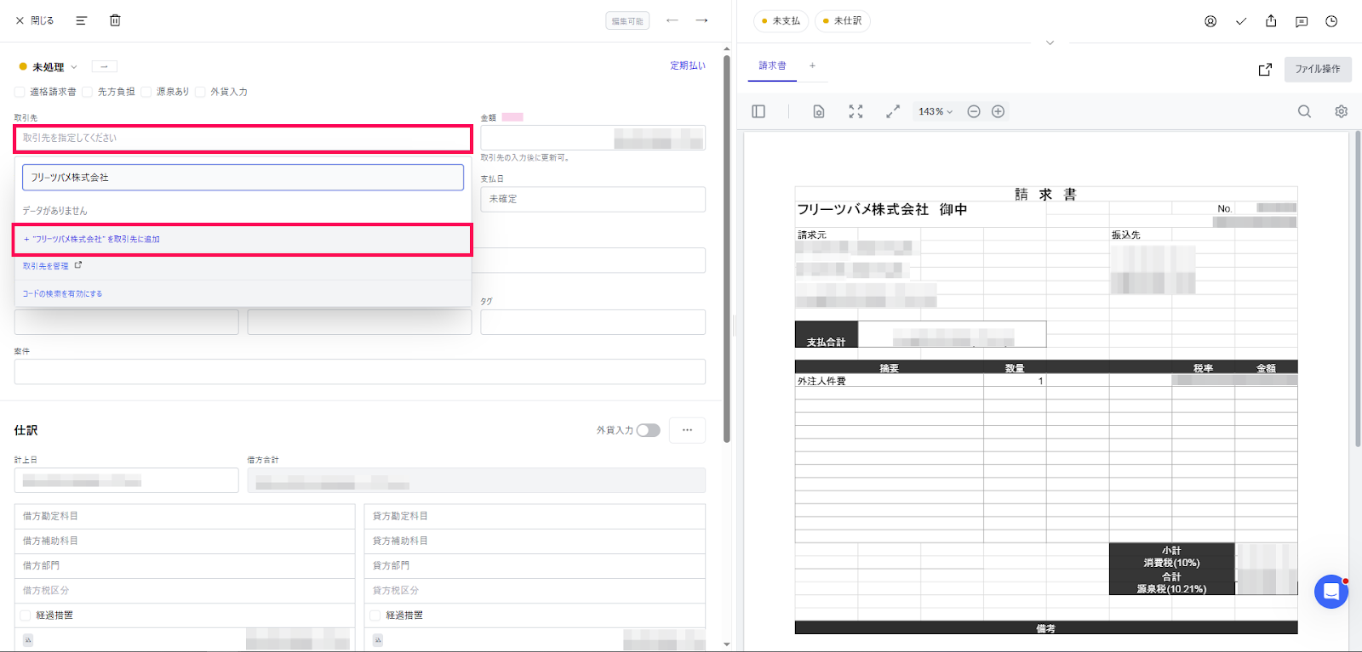Check the 適格請求書 checkbox
1362x652 pixels.
(x=20, y=92)
